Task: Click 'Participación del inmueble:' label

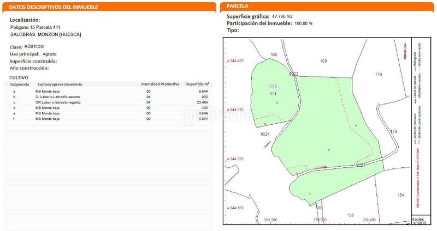Action: [x=259, y=23]
